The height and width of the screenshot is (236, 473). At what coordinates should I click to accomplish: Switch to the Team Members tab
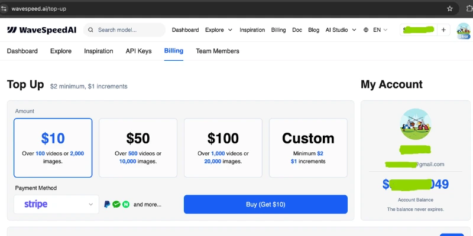(218, 51)
